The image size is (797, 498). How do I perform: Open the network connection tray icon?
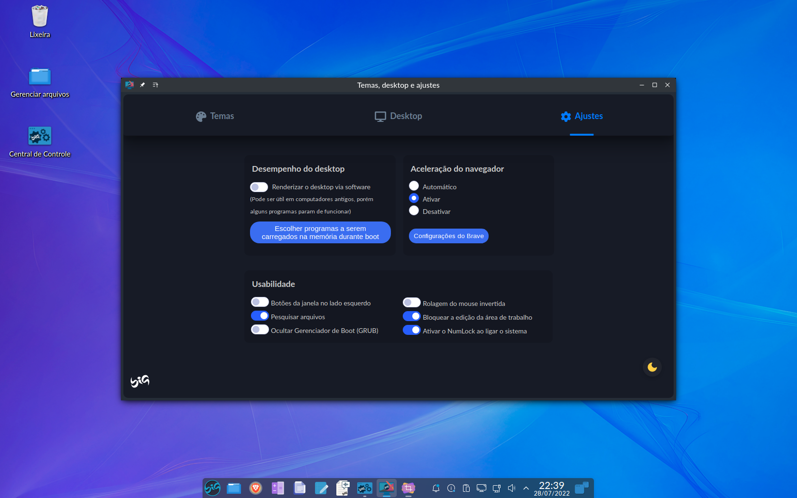coord(497,488)
